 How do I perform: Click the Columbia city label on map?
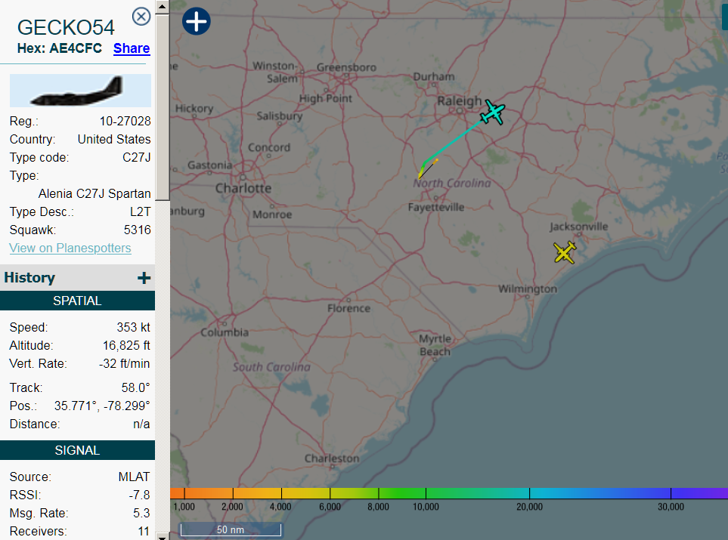[x=225, y=332]
